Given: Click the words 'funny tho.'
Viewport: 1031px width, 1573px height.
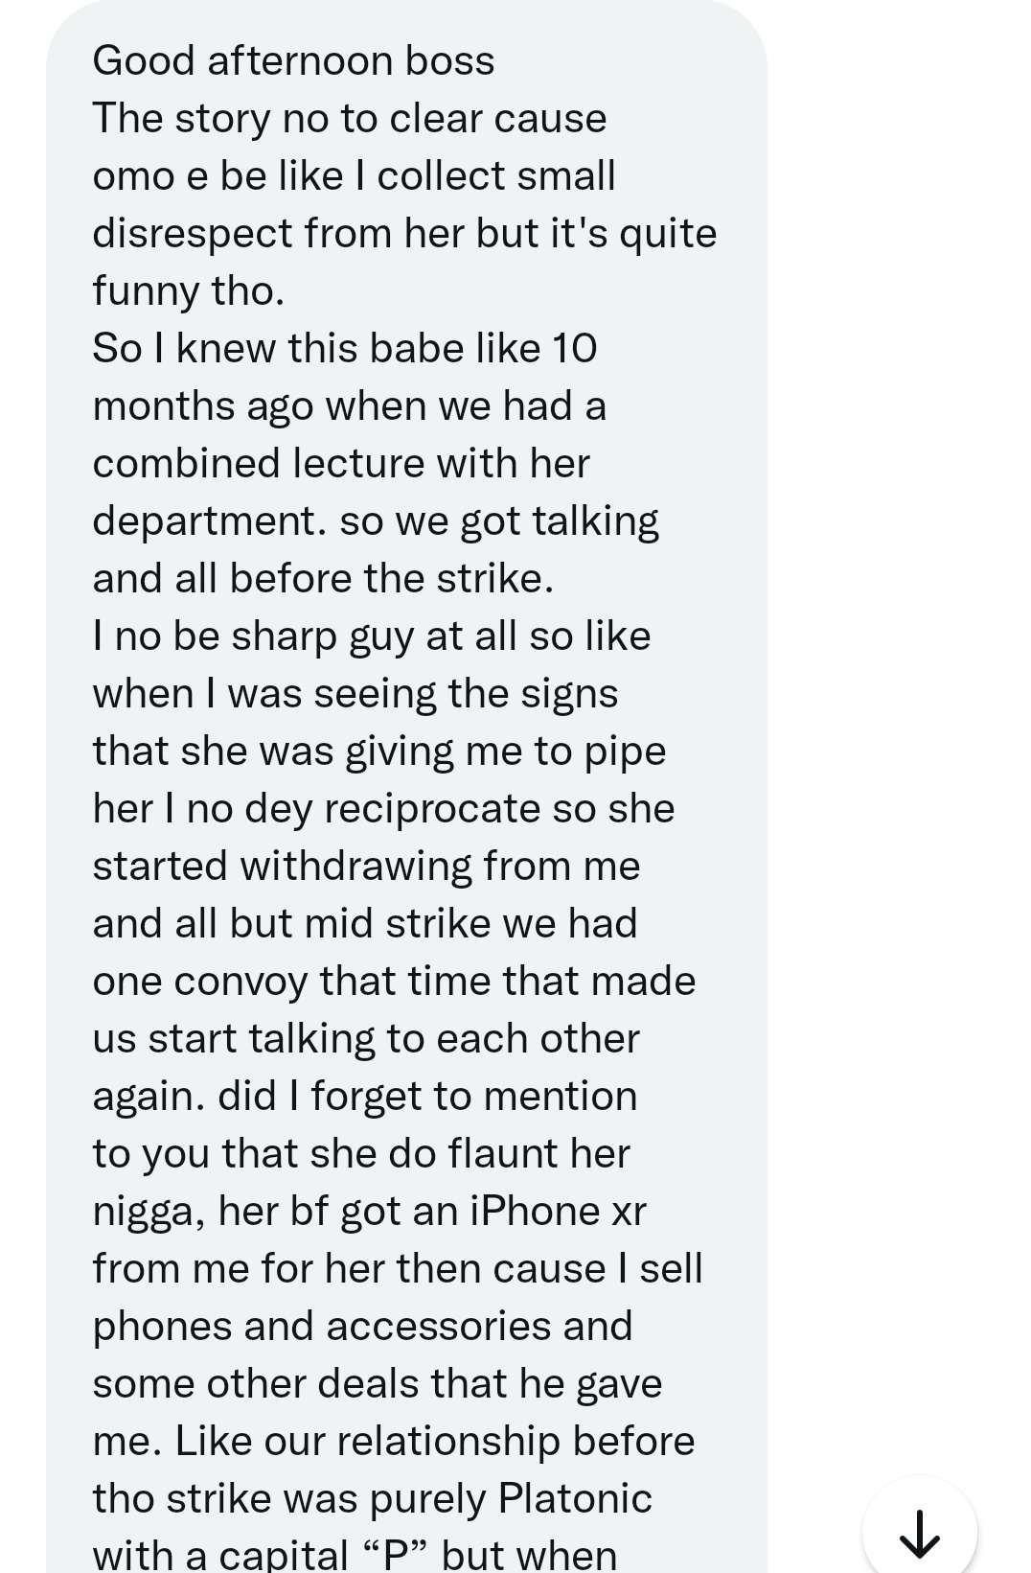Looking at the screenshot, I should 189,291.
